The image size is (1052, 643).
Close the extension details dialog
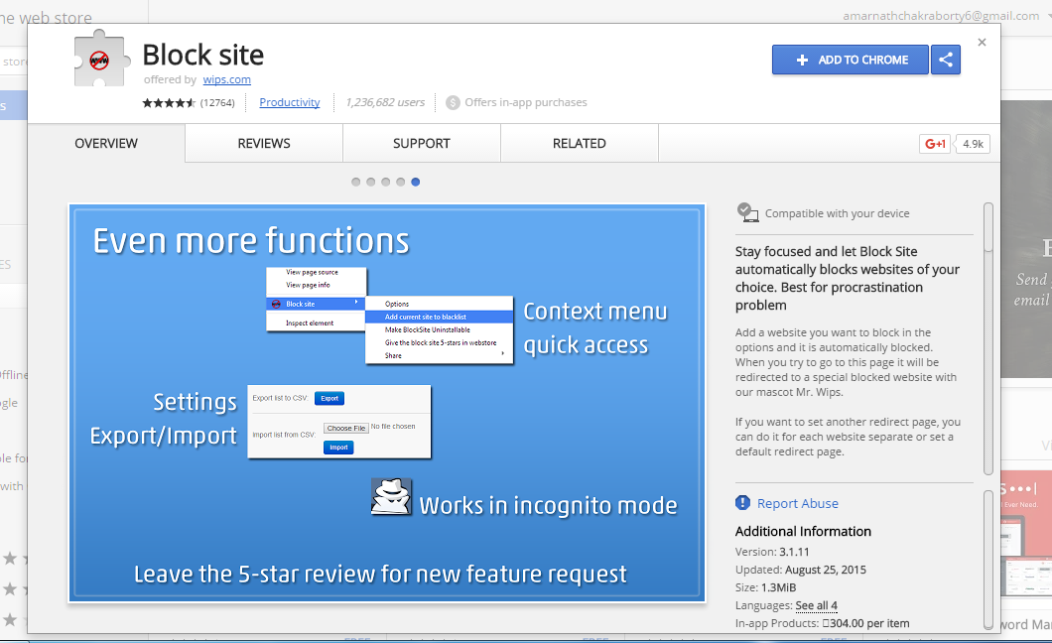(x=982, y=43)
